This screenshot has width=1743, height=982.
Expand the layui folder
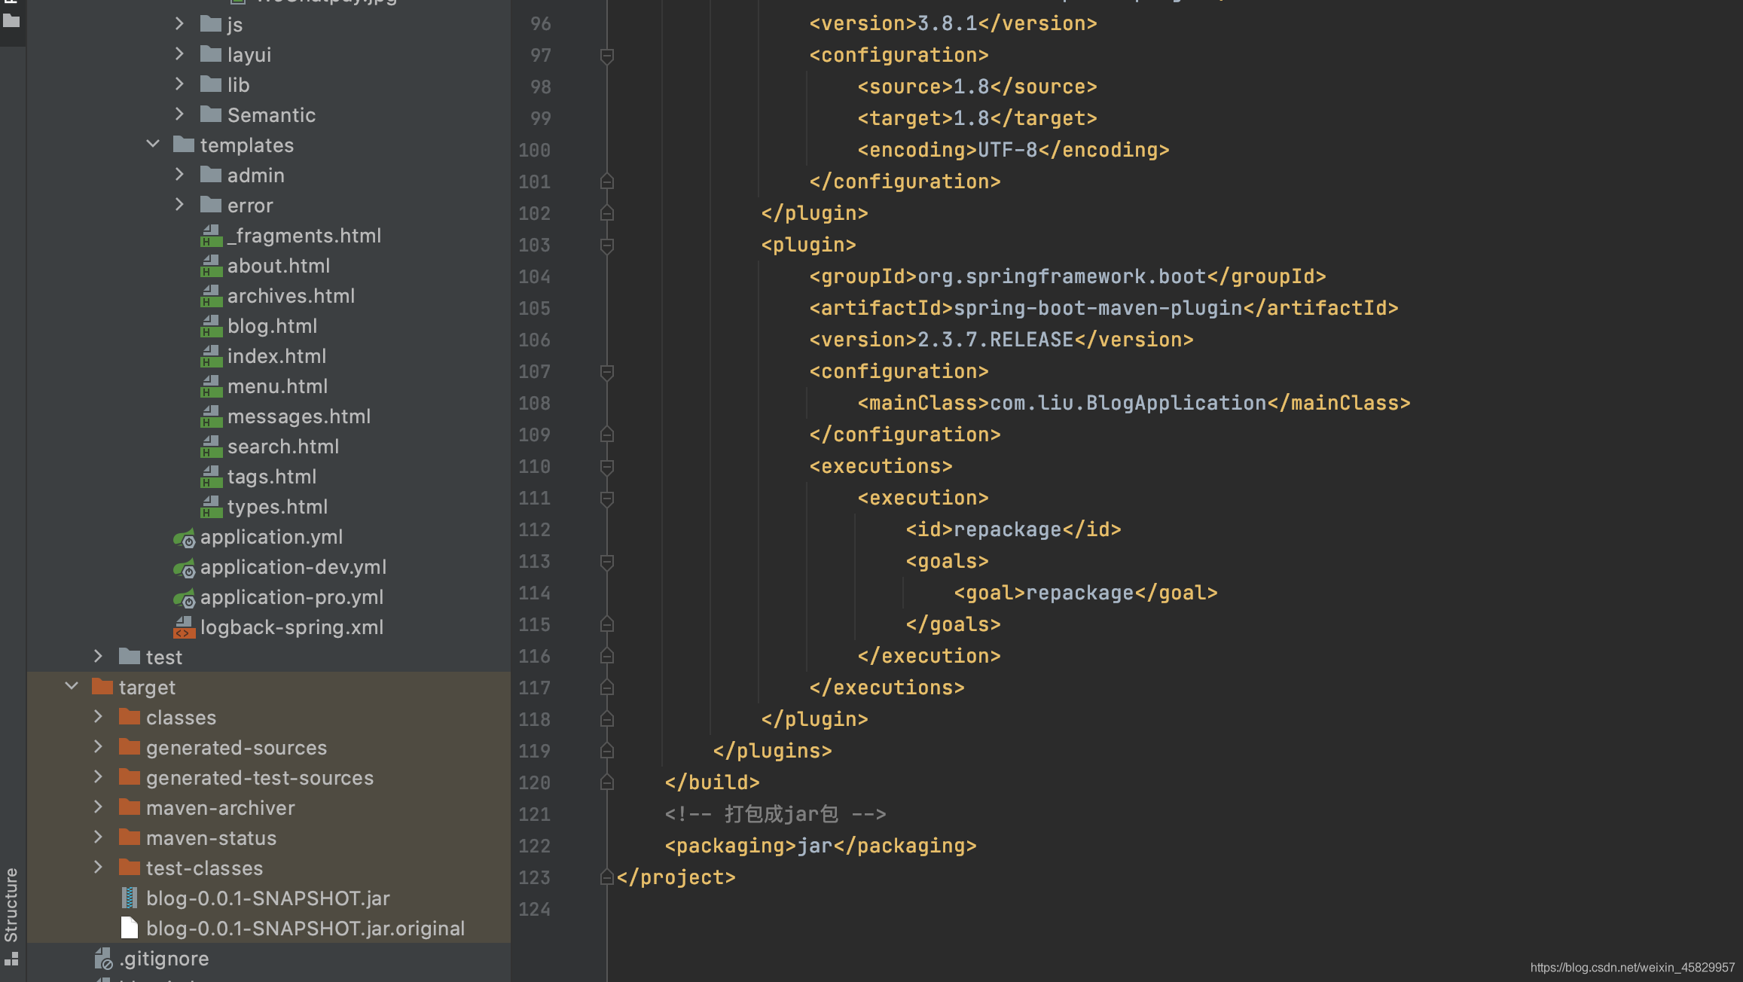coord(179,53)
